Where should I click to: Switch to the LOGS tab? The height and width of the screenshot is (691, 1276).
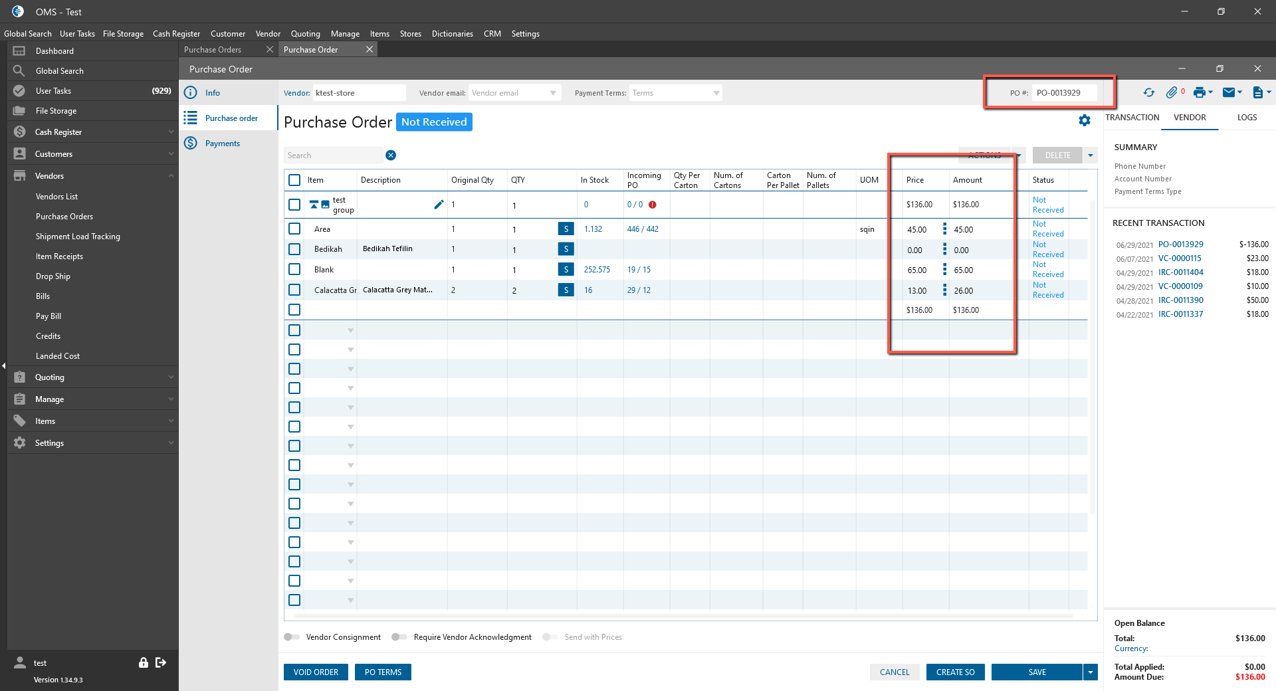[x=1247, y=118]
